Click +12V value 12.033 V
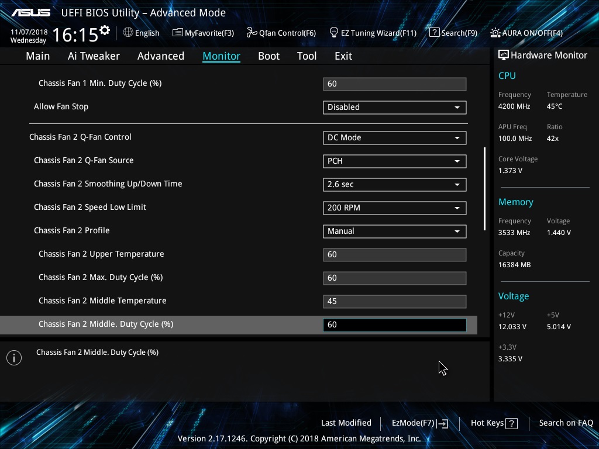599x449 pixels. coord(512,327)
